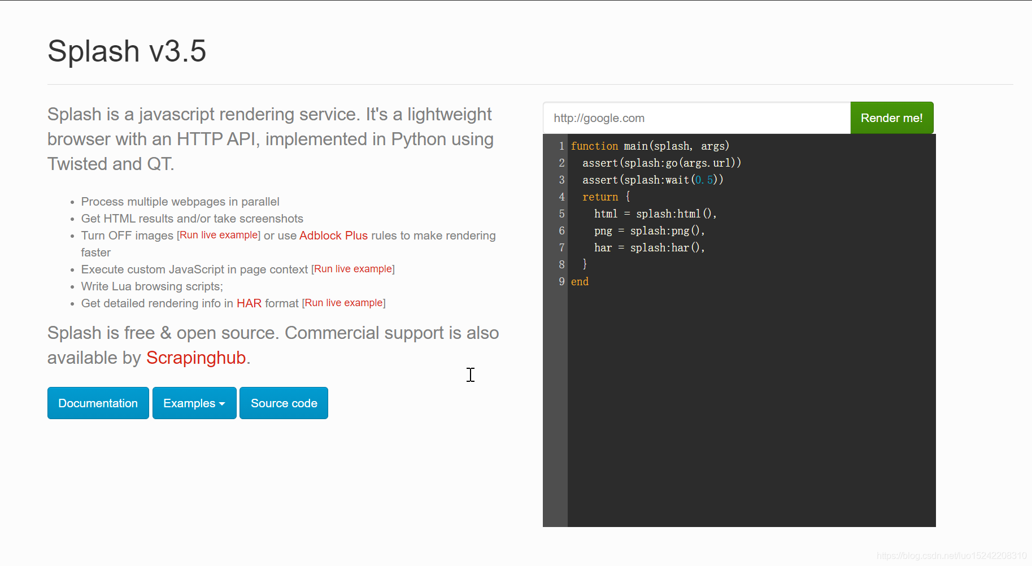
Task: Click the Splash v3.5 heading
Action: tap(127, 51)
